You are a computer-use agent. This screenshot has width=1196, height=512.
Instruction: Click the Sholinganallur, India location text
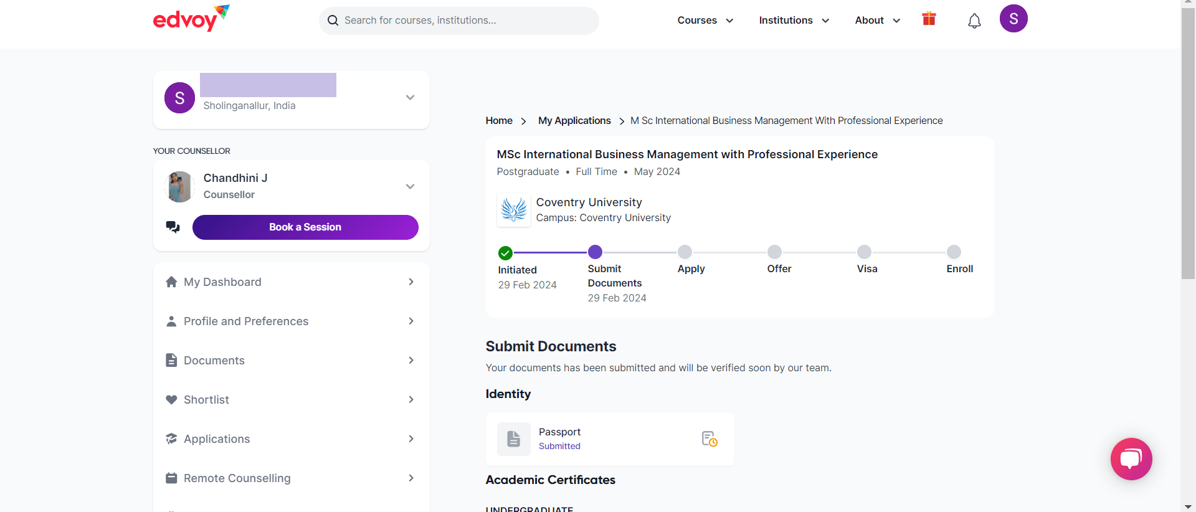pos(249,106)
